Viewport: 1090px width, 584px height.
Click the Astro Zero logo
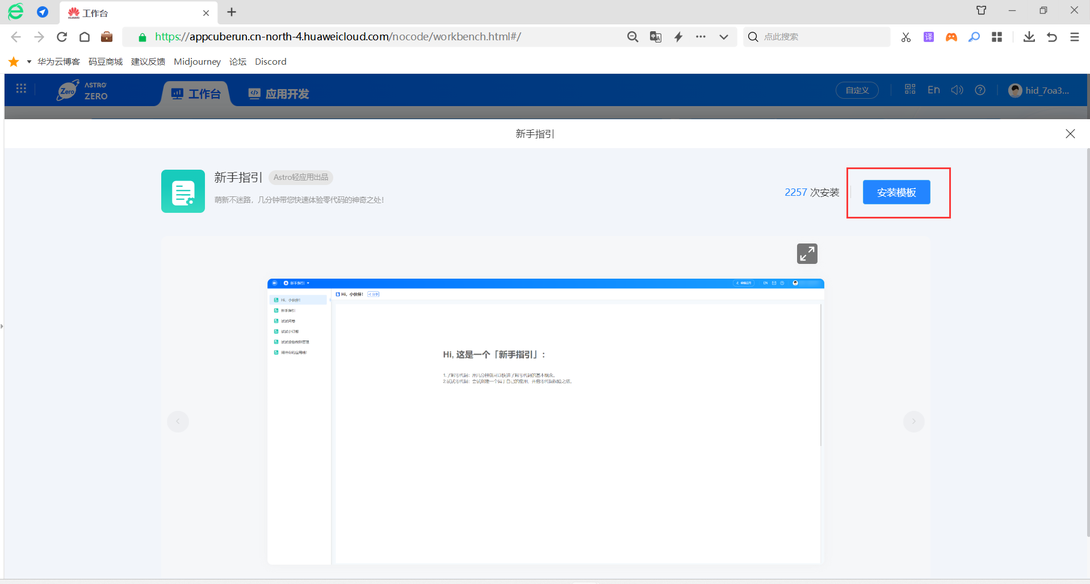click(x=82, y=90)
